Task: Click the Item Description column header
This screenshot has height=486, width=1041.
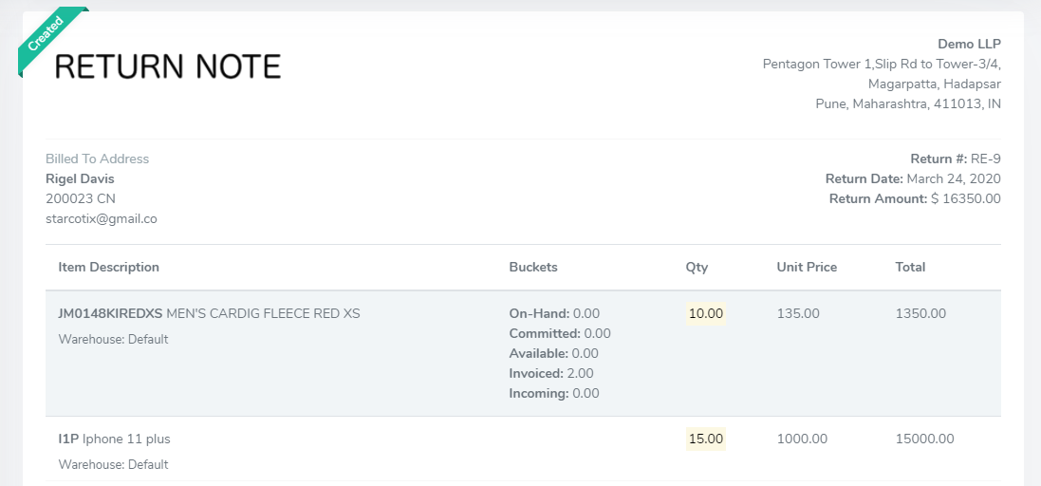Action: [109, 267]
